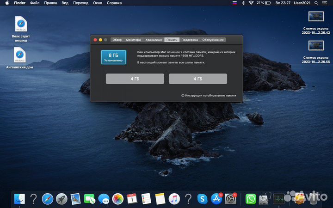This screenshot has width=333, height=208.
Task: Switch to the Хранилище tab
Action: (x=154, y=40)
